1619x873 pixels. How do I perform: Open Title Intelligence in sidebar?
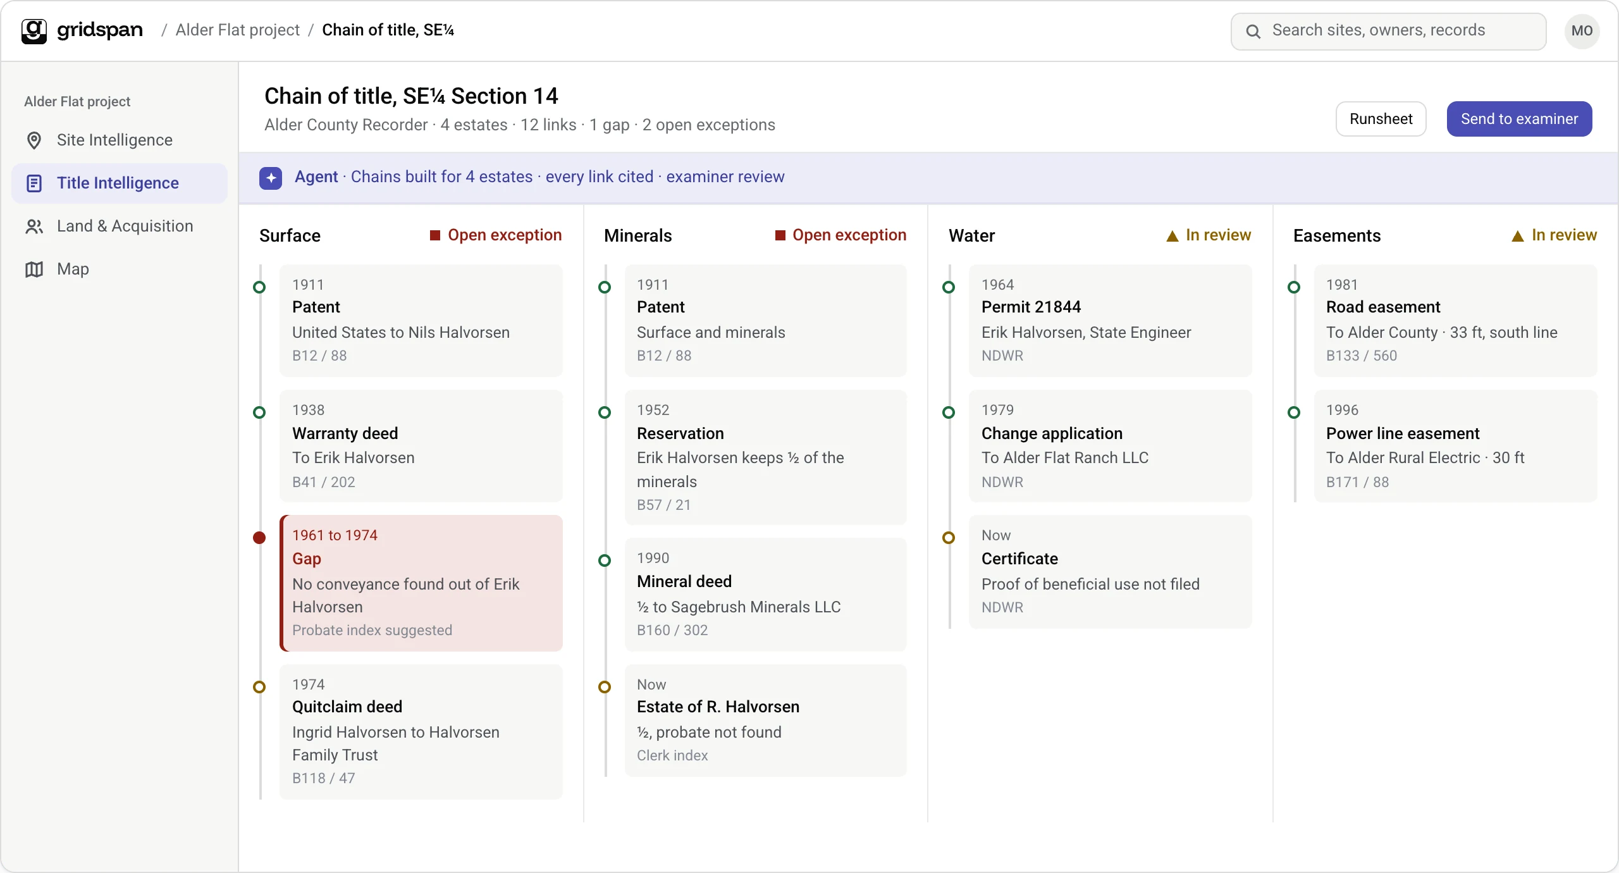pos(120,183)
